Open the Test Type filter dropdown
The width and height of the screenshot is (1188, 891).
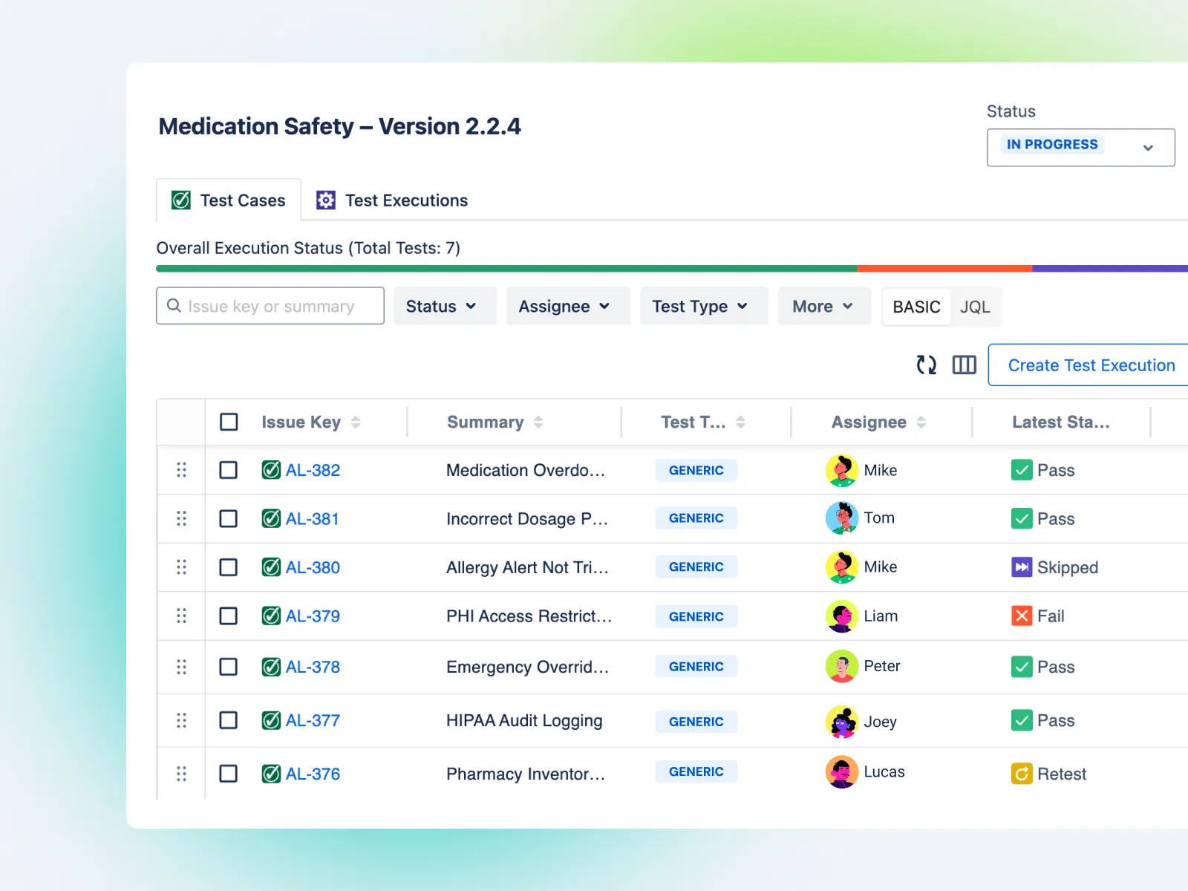[703, 305]
